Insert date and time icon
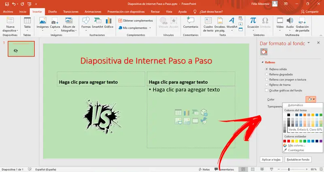Image resolution: width=324 pixels, height=172 pixels. [241, 19]
